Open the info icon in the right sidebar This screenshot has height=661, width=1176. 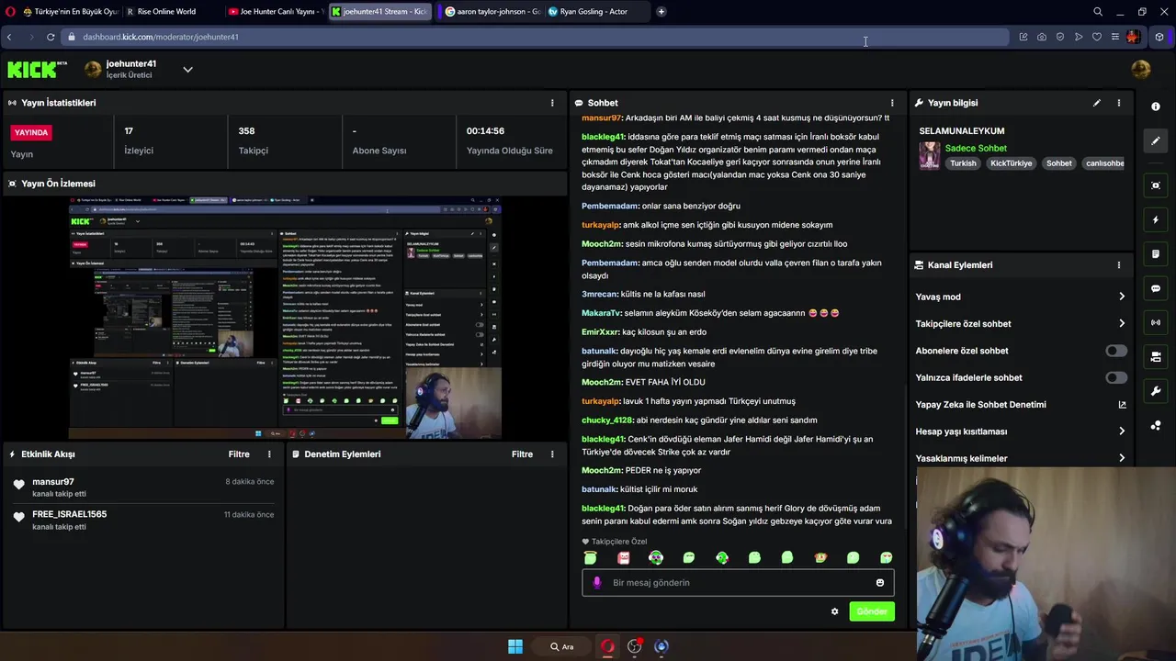pyautogui.click(x=1156, y=106)
